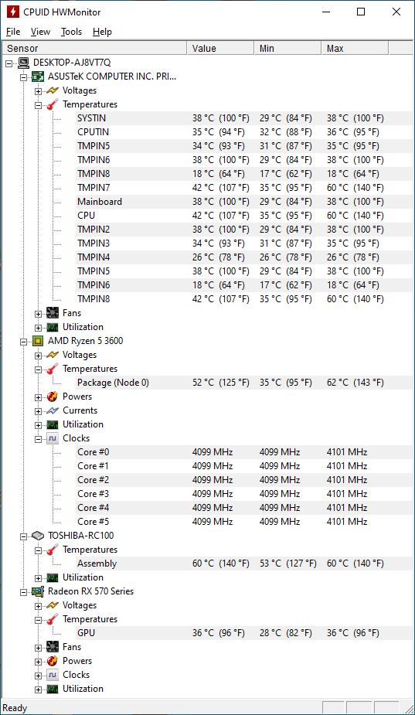Select the Radeon Clocks square-wave icon
415x715 pixels.
tap(53, 674)
